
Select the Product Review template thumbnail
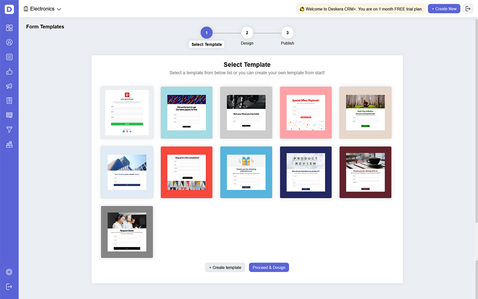pyautogui.click(x=305, y=172)
